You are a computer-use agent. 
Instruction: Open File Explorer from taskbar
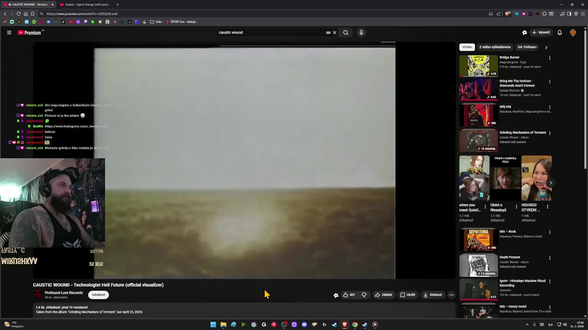pos(223,324)
